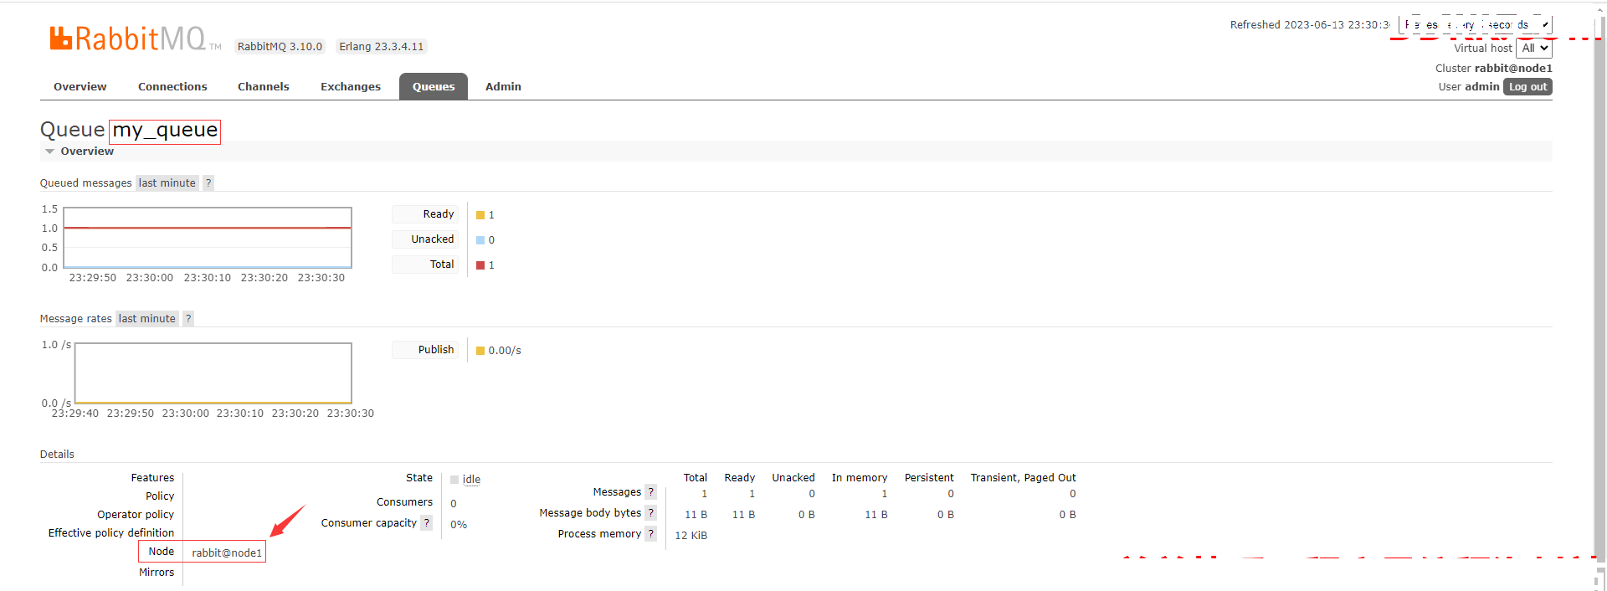Click the Transient, Paged Out column header

[1024, 478]
